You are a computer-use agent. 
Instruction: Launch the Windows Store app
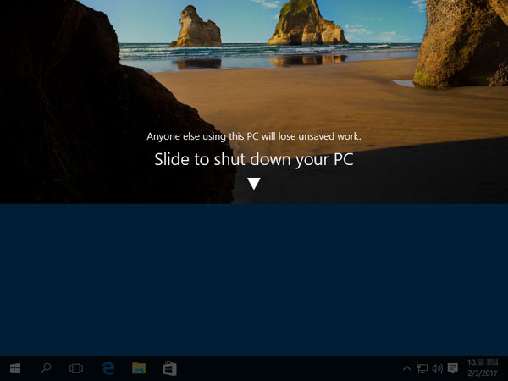[x=169, y=368]
